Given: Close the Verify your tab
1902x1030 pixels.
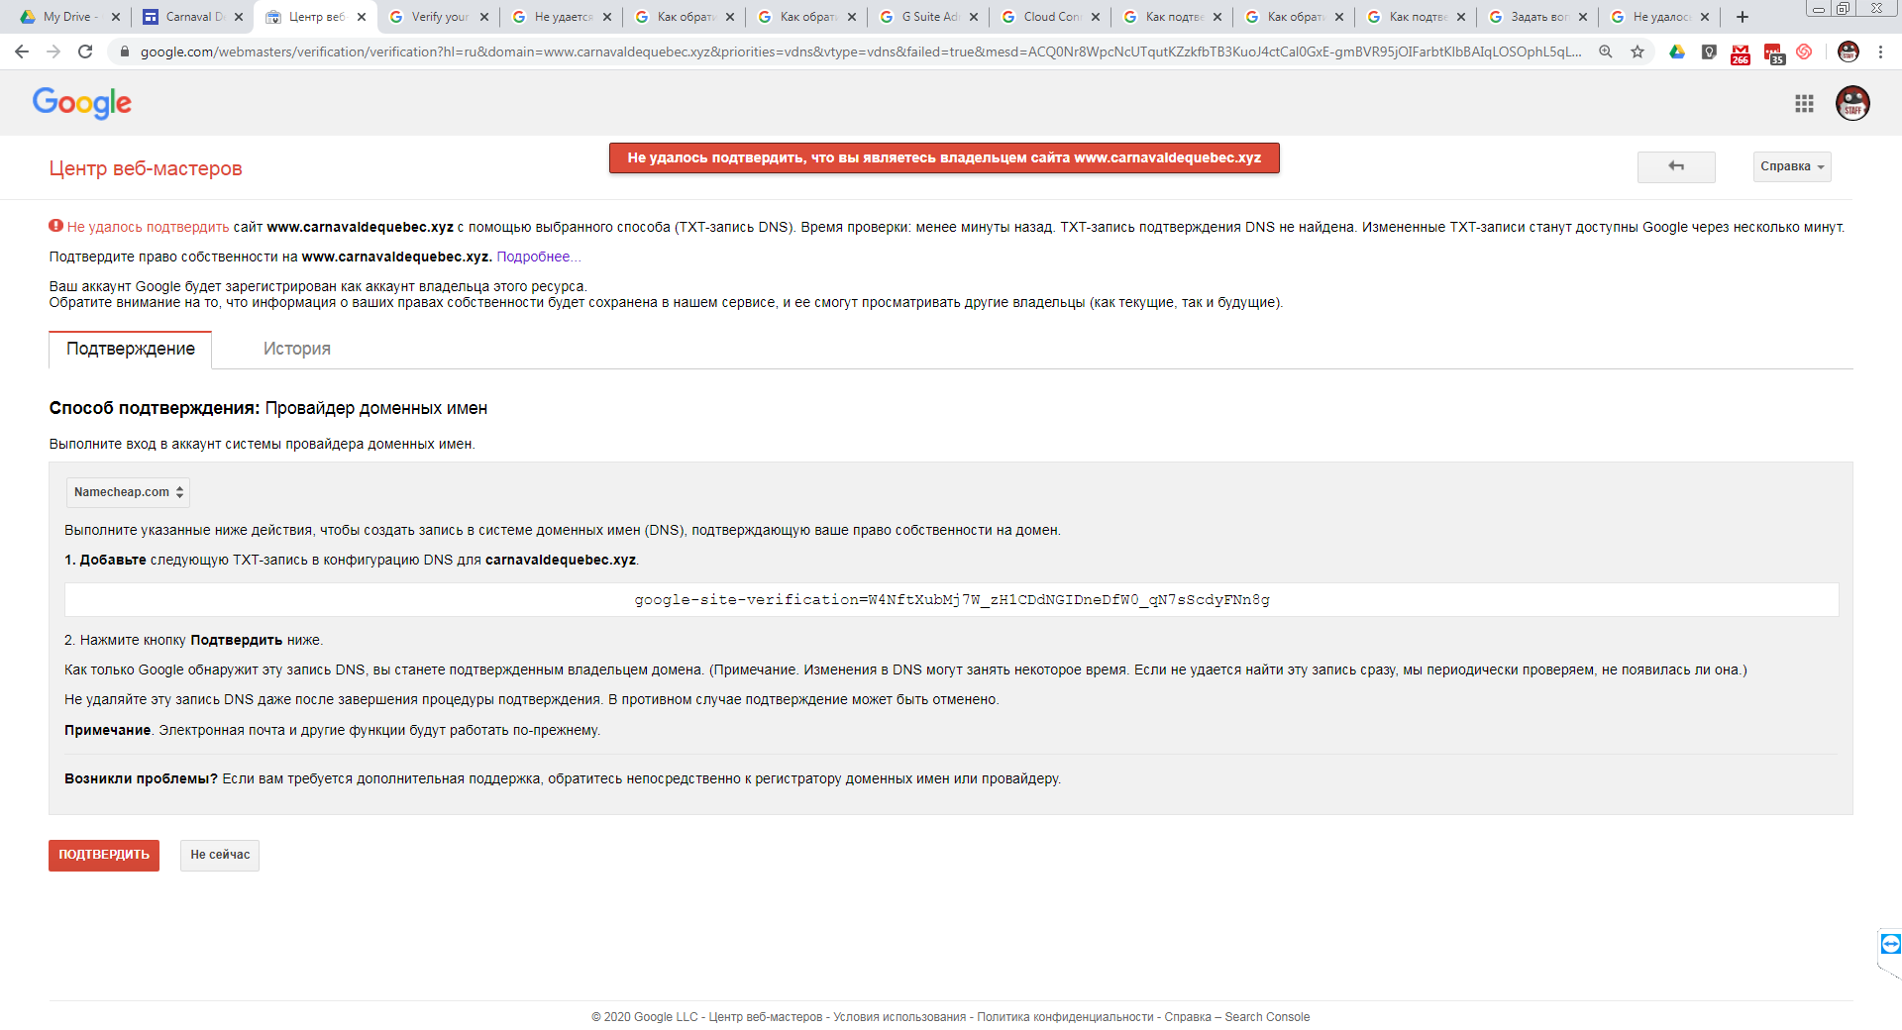Looking at the screenshot, I should tap(484, 17).
